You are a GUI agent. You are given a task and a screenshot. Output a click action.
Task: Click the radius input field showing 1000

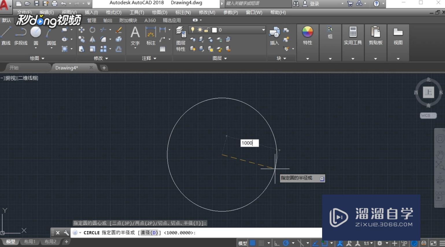tap(250, 143)
